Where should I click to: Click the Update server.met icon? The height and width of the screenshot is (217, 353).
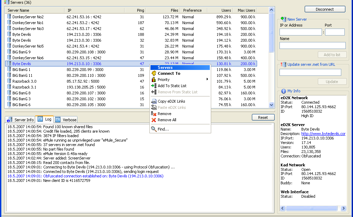(283, 64)
